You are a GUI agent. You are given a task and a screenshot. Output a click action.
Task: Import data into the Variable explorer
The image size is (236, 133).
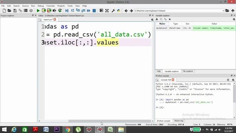[157, 19]
